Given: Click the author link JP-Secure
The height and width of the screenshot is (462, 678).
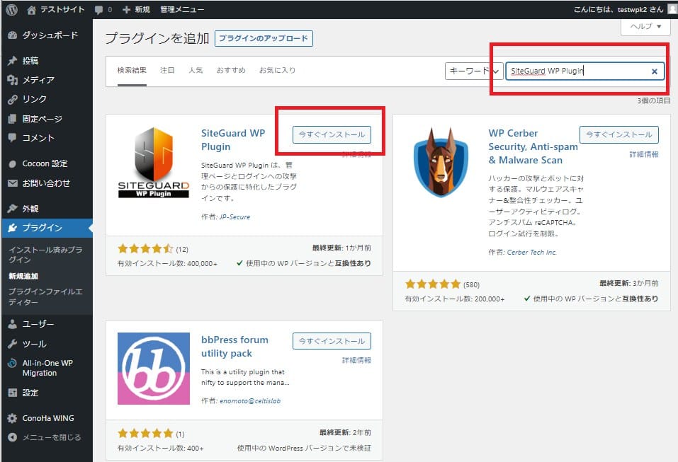Looking at the screenshot, I should click(x=235, y=217).
